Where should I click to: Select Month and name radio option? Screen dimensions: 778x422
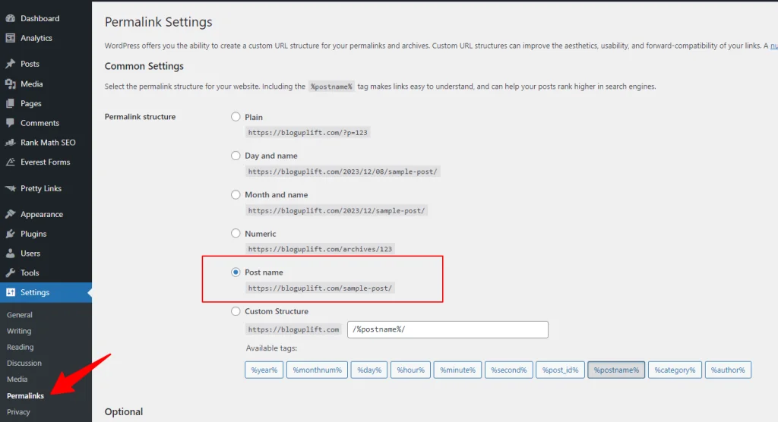coord(236,195)
